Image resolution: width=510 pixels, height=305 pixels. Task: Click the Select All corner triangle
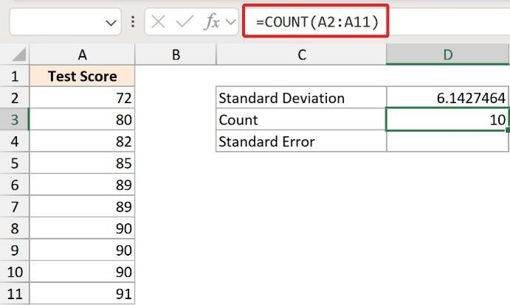tap(19, 55)
